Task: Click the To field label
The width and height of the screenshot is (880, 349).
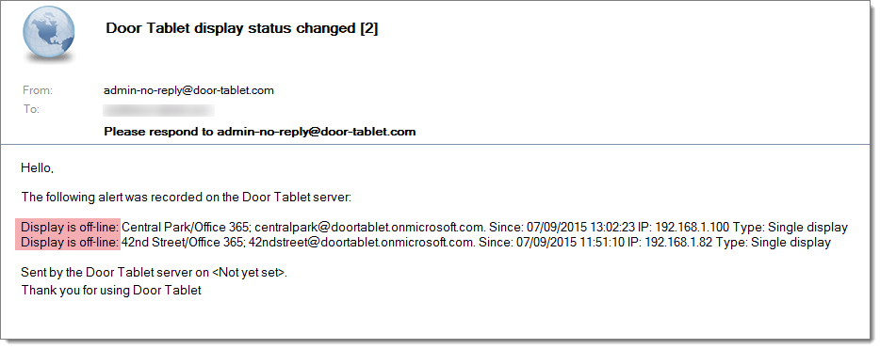Action: point(31,109)
